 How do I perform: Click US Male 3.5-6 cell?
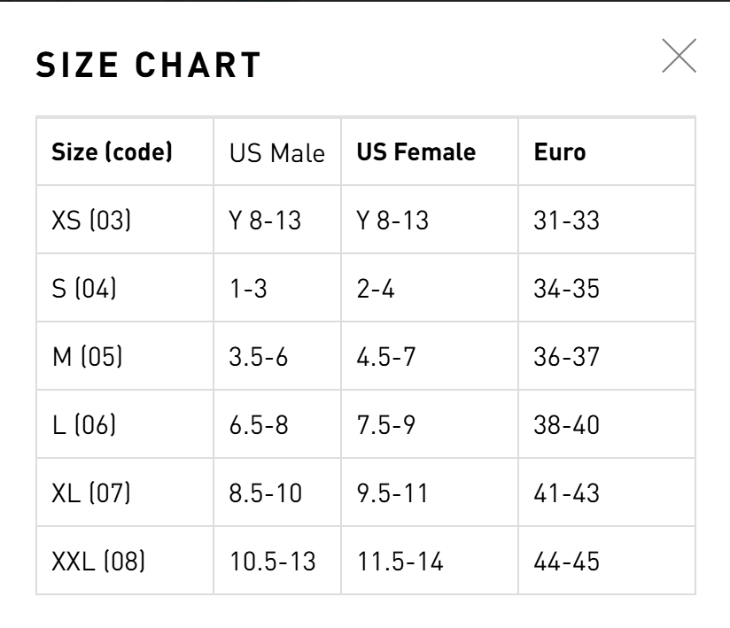click(259, 357)
